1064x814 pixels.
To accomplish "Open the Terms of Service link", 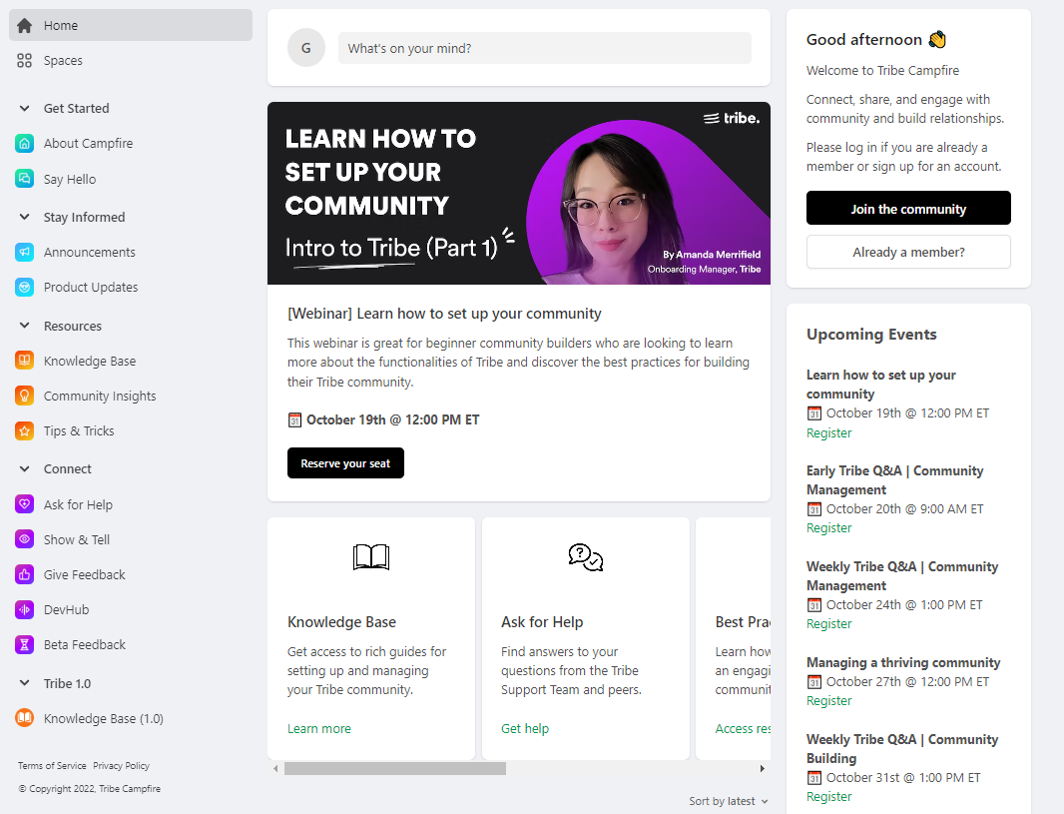I will click(52, 766).
